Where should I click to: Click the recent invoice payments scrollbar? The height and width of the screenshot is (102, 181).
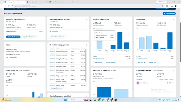pos(86,66)
